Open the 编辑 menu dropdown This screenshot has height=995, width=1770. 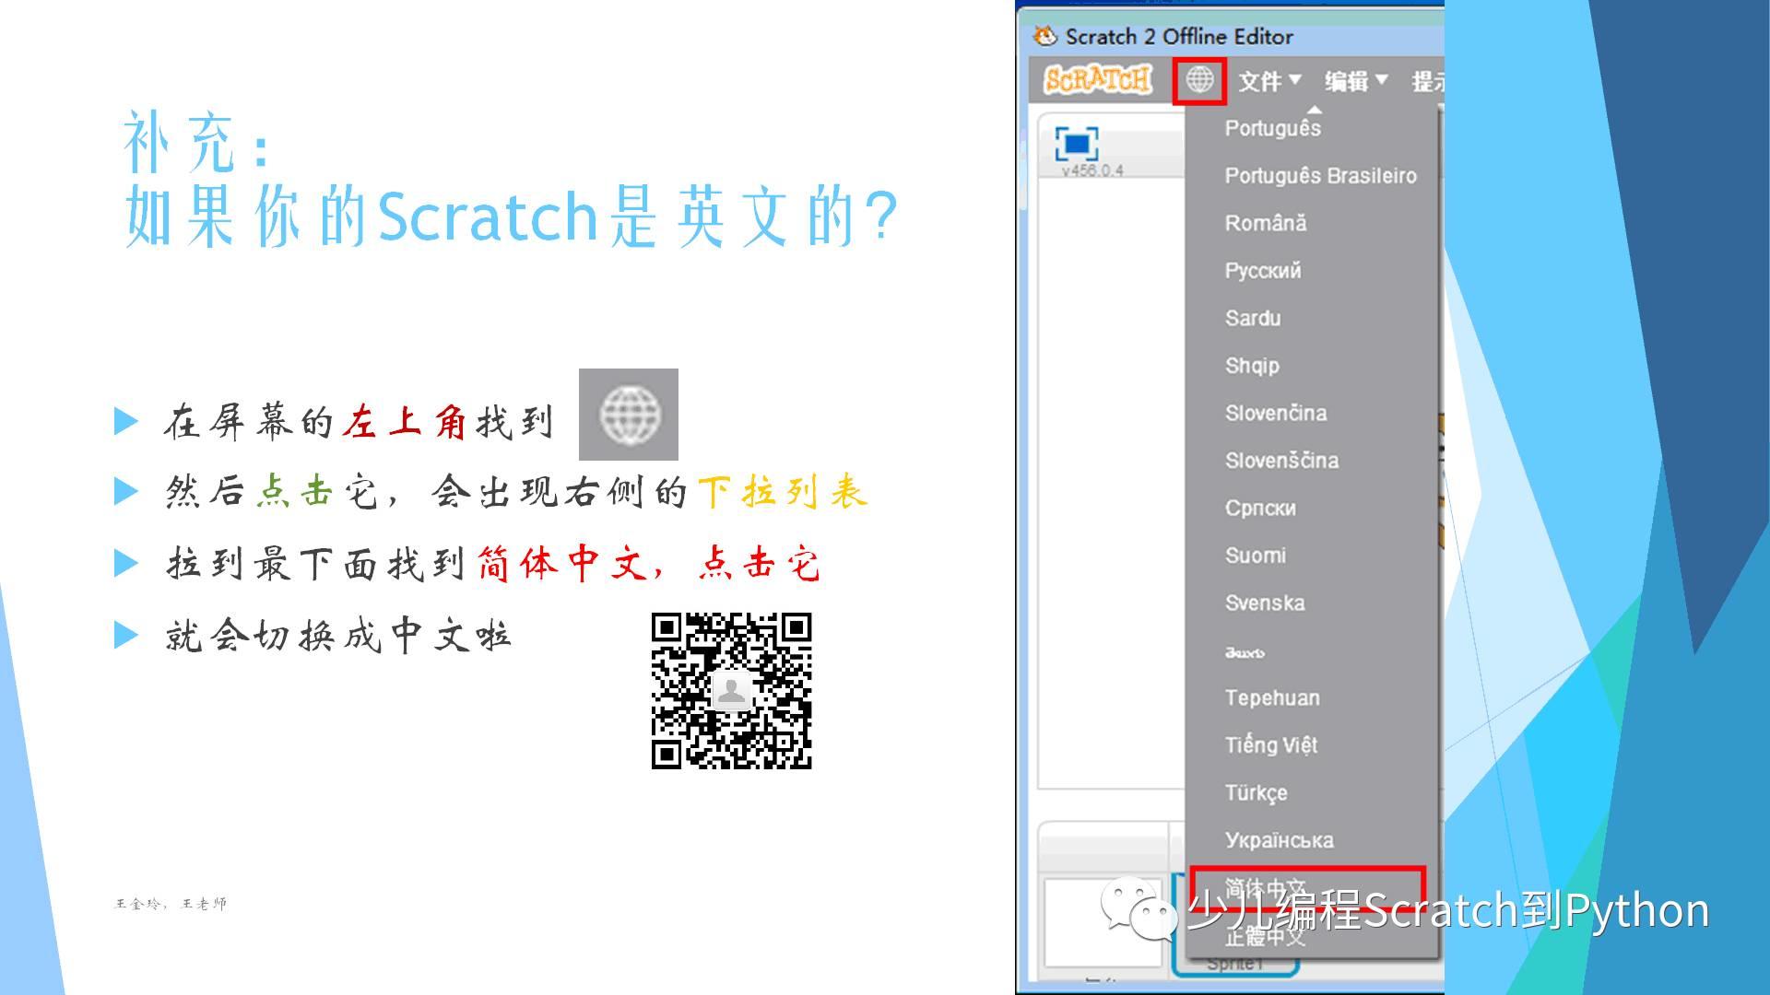pos(1356,81)
